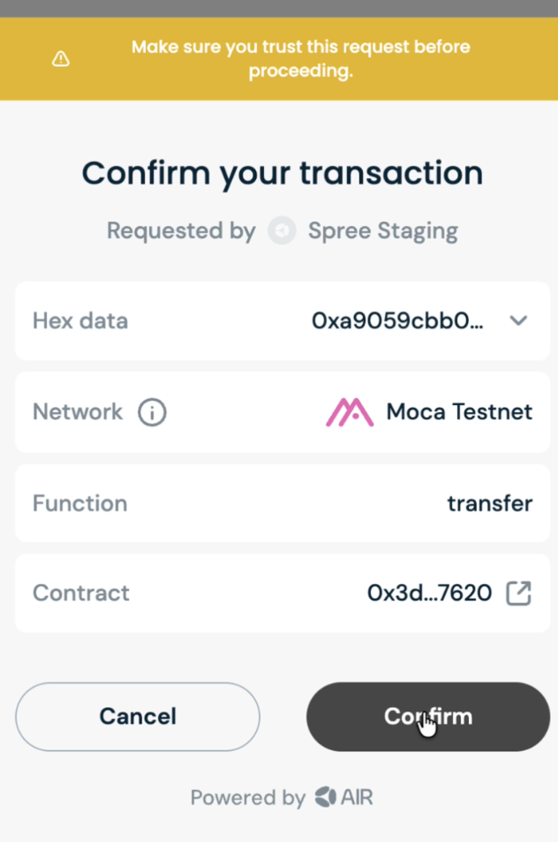Click the Spree Staging requester name
Viewport: 558px width, 842px height.
pyautogui.click(x=382, y=231)
